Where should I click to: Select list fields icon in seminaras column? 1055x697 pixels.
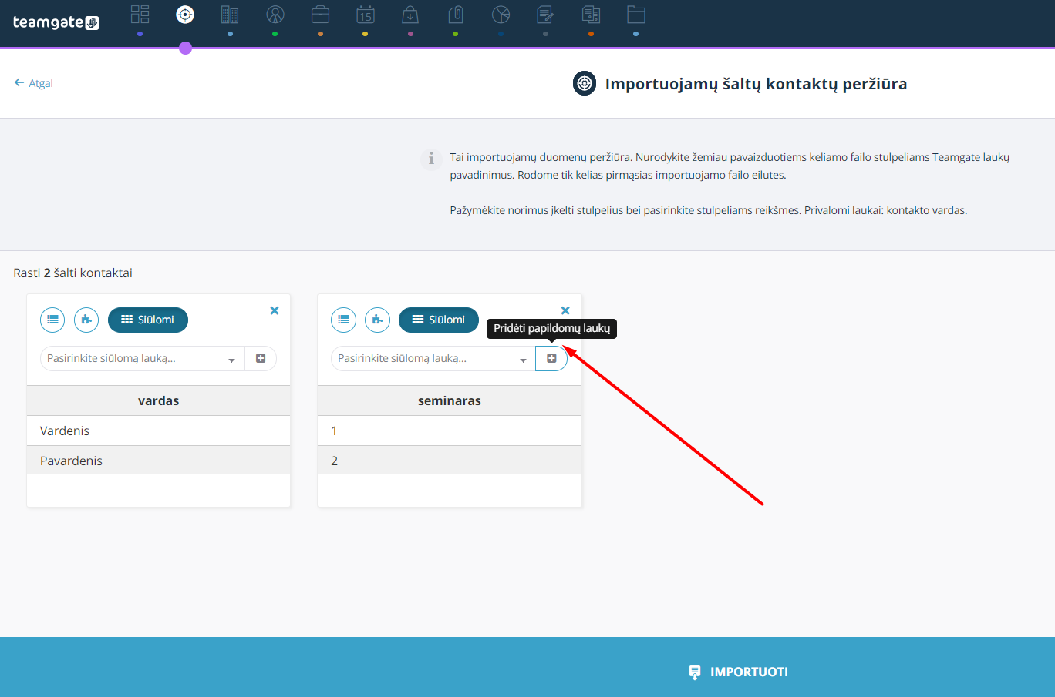pos(343,320)
